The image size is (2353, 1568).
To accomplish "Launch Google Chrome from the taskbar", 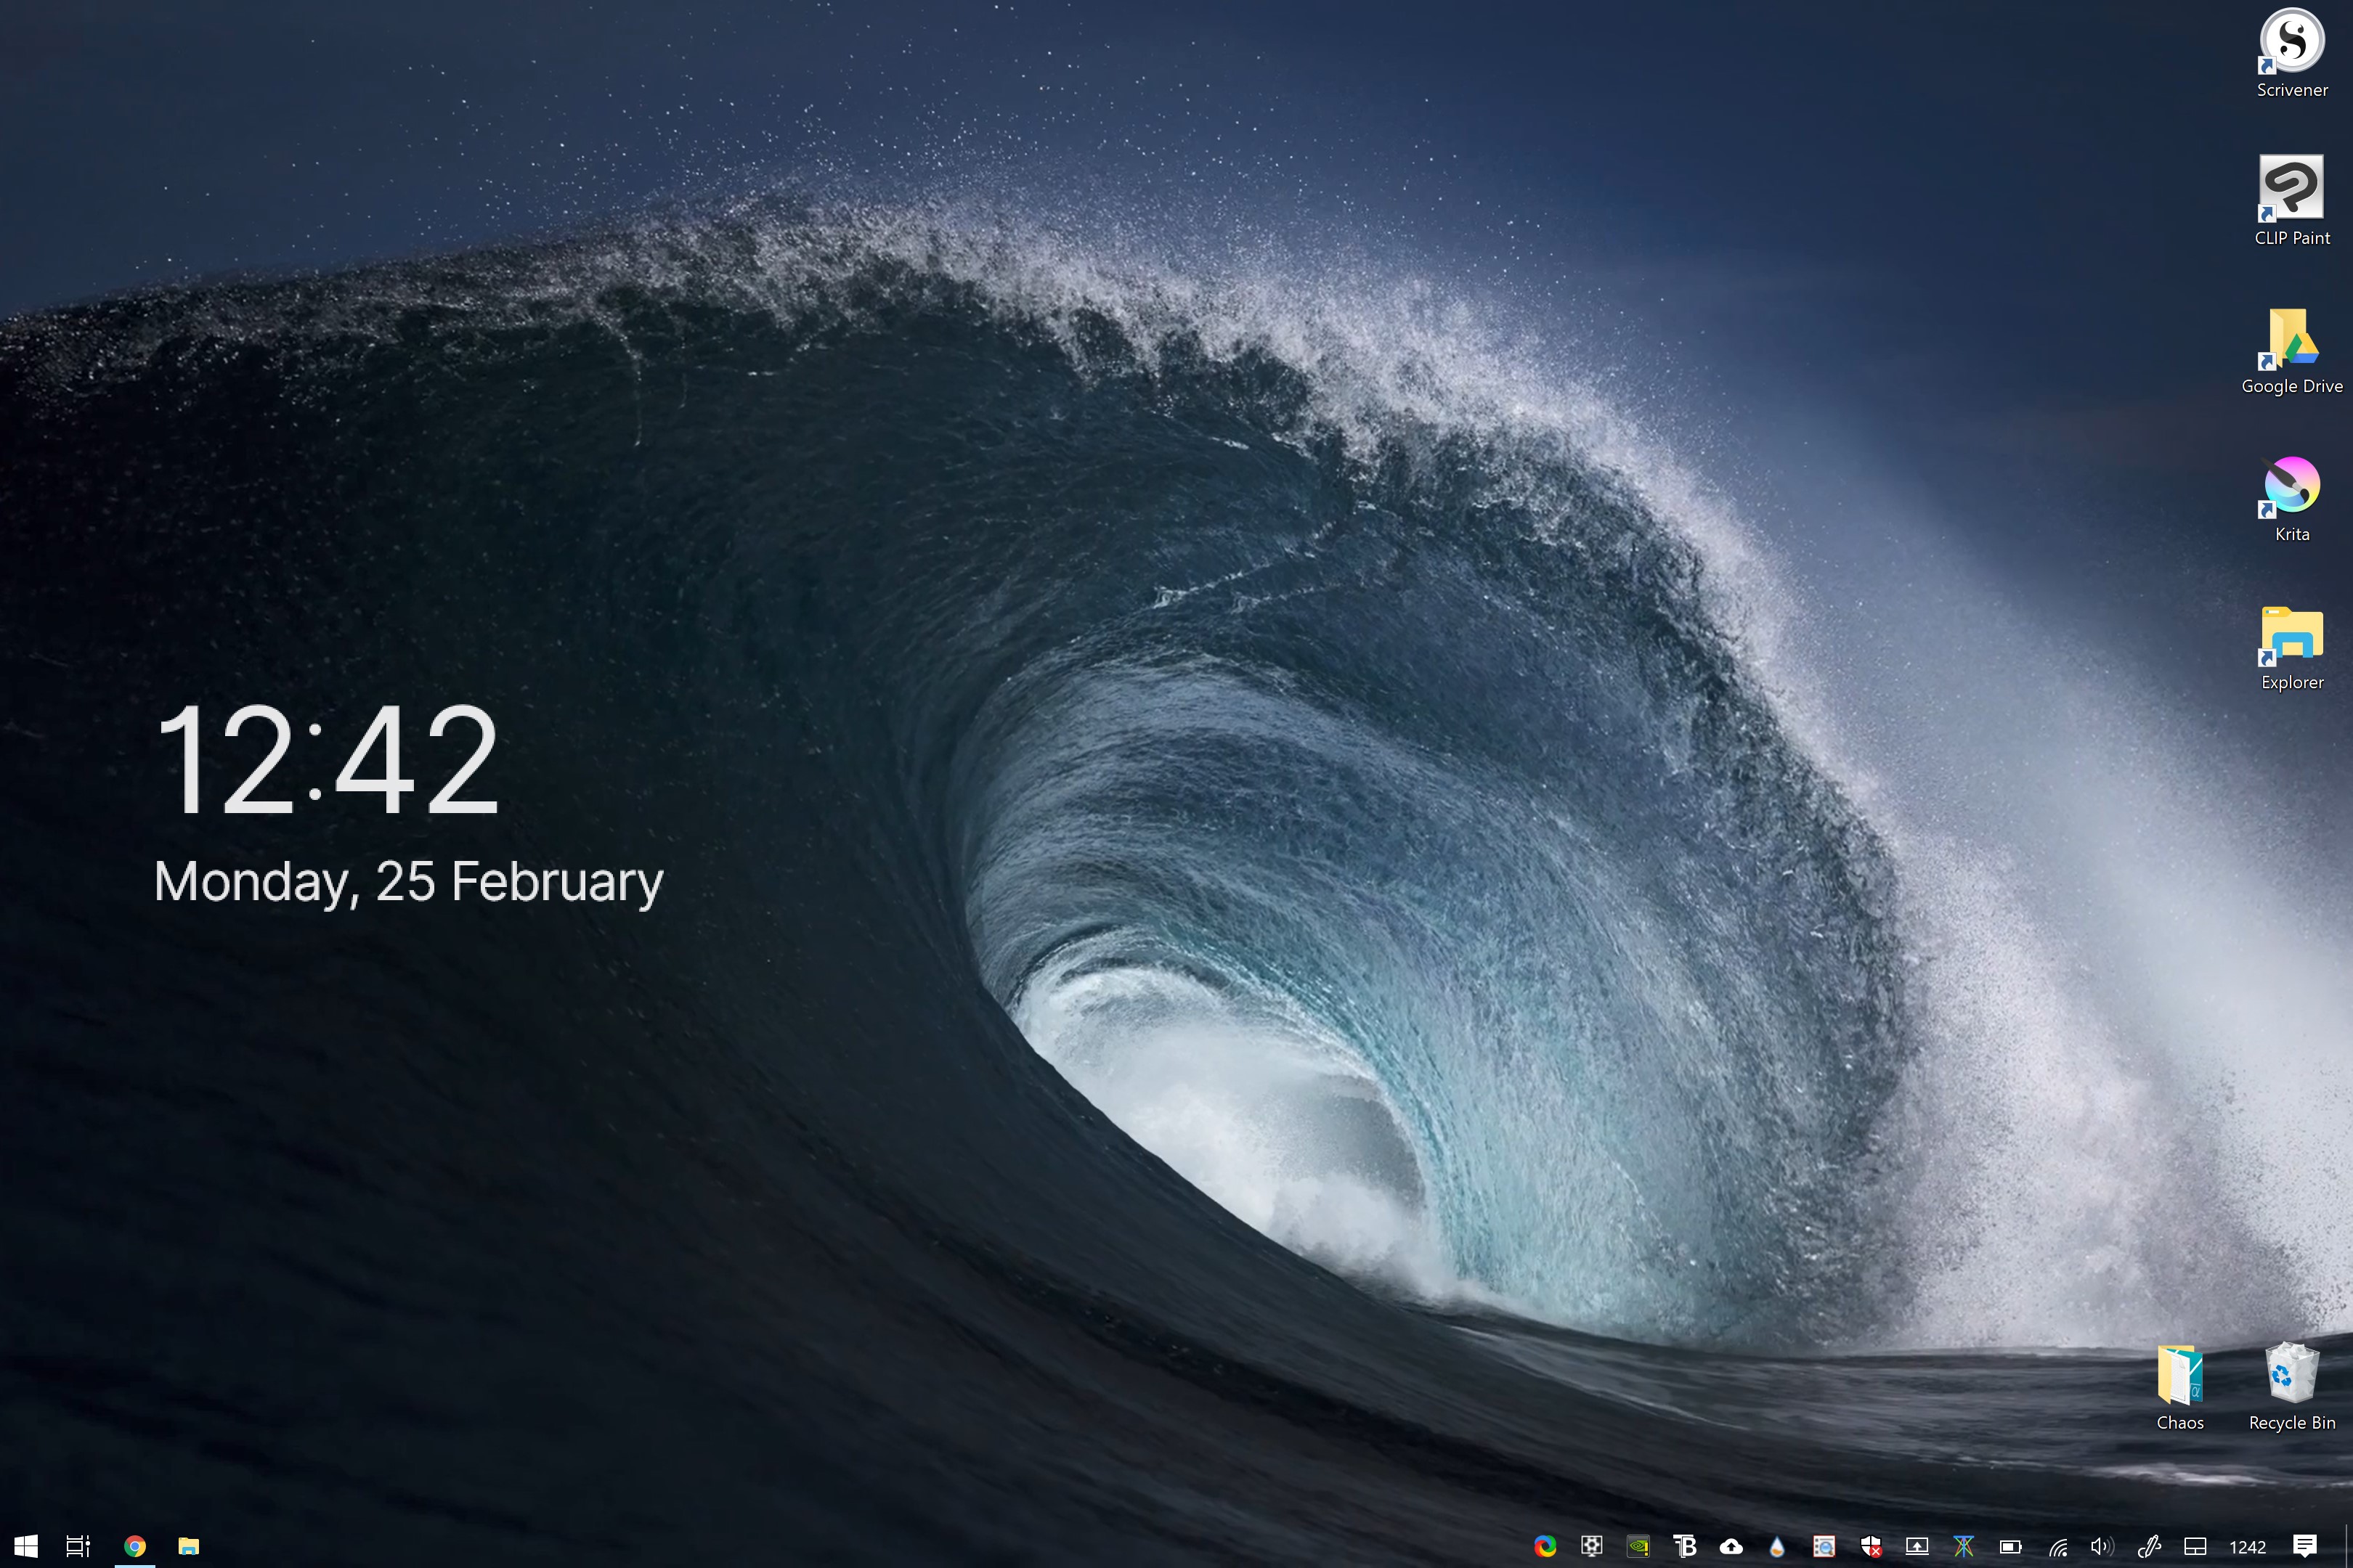I will tap(135, 1546).
